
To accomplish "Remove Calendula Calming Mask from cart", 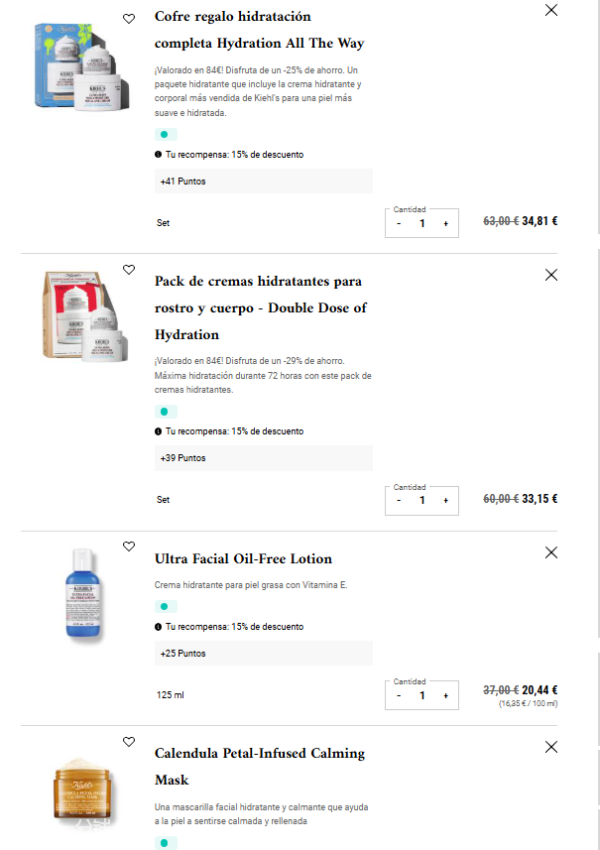I will 551,747.
